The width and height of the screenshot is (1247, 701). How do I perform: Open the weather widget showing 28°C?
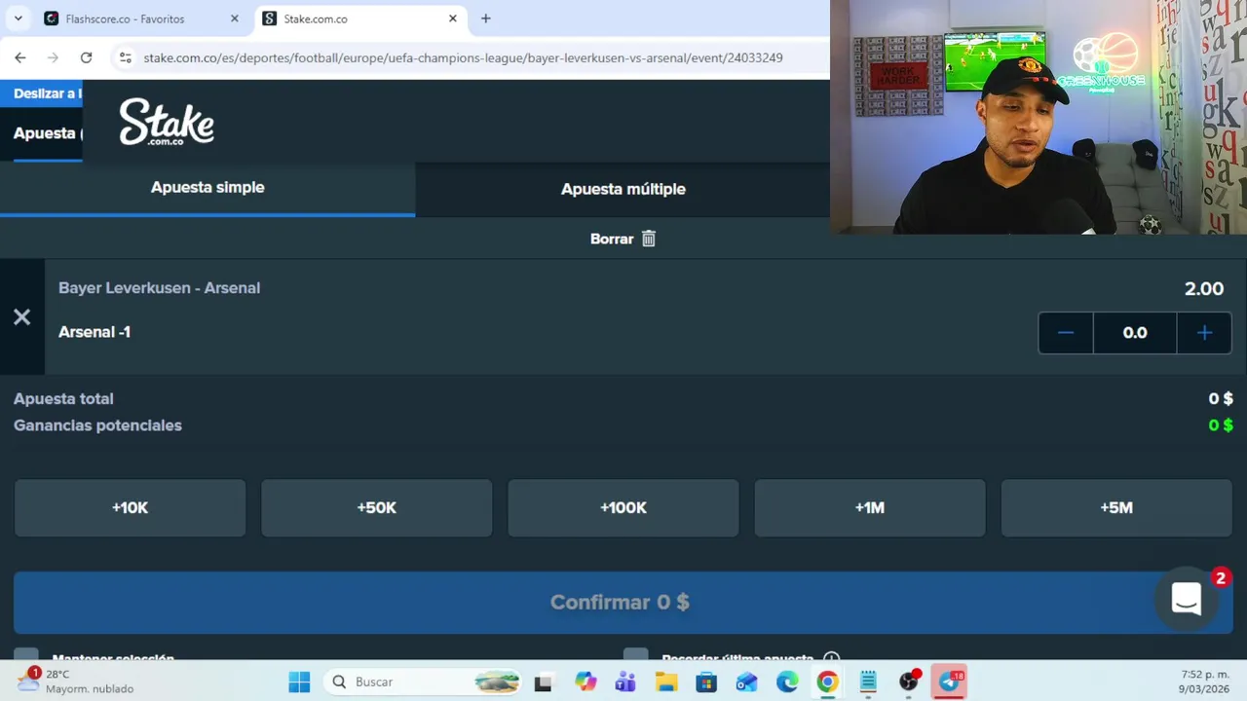(x=76, y=682)
